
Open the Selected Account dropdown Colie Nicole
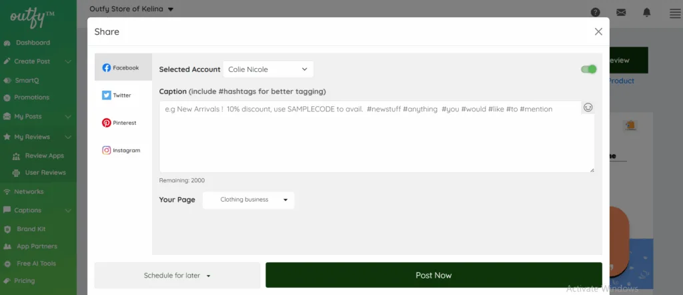[x=268, y=69]
